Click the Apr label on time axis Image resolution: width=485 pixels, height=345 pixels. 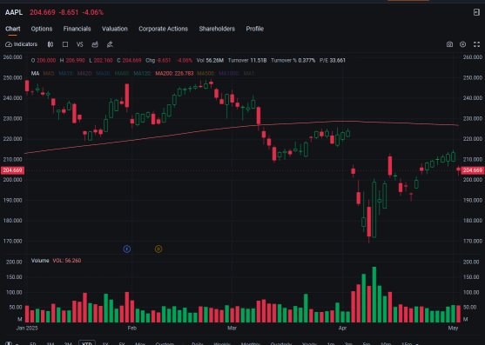click(342, 328)
